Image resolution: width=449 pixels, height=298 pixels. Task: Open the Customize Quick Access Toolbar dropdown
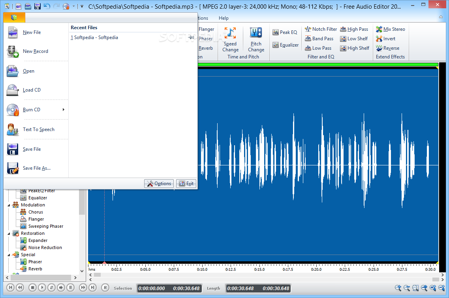coord(82,6)
